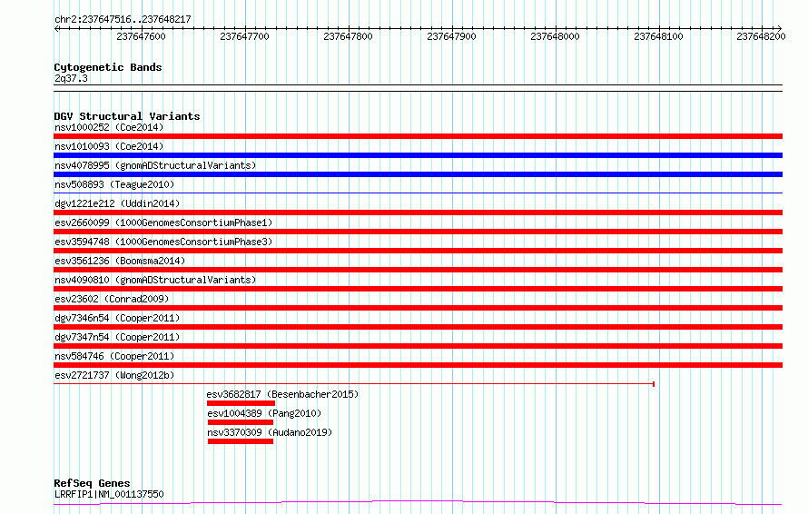Click ruler position 237647800
This screenshot has height=514, width=808.
point(348,36)
